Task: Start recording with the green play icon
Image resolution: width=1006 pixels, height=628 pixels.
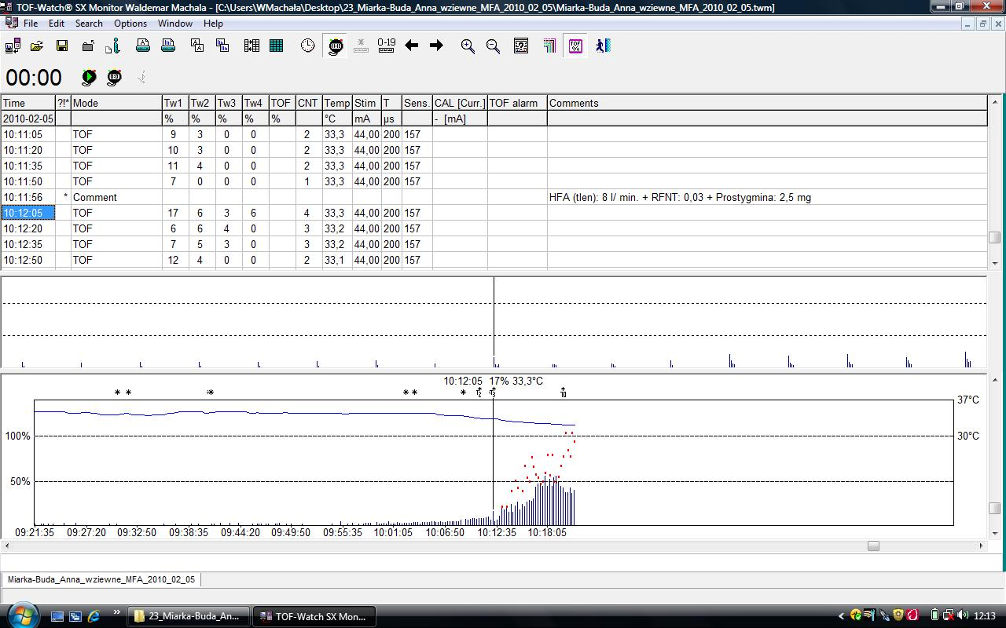Action: [89, 77]
